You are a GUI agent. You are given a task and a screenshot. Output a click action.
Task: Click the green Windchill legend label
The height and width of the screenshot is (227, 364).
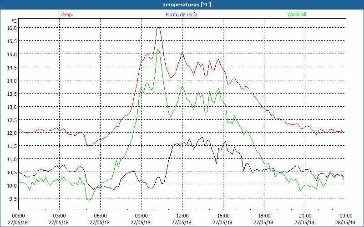[297, 15]
